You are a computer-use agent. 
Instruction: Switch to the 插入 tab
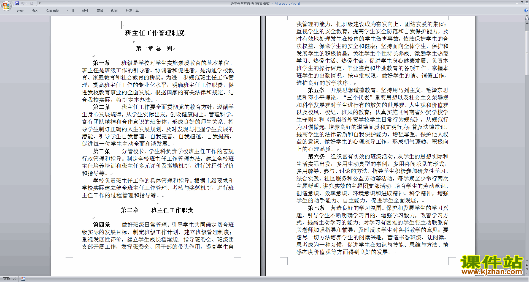[x=34, y=10]
